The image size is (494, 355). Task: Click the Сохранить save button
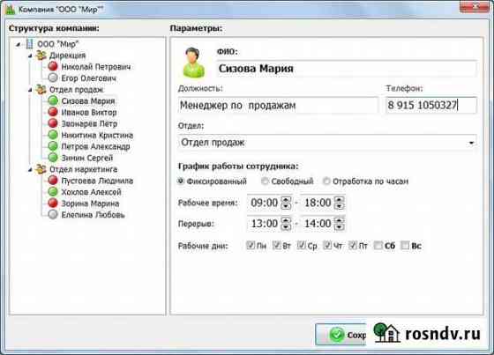(341, 334)
